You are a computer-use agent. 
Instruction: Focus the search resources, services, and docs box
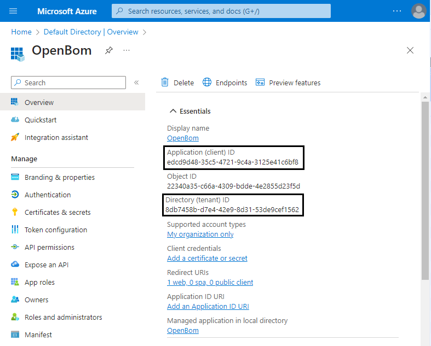pos(221,11)
